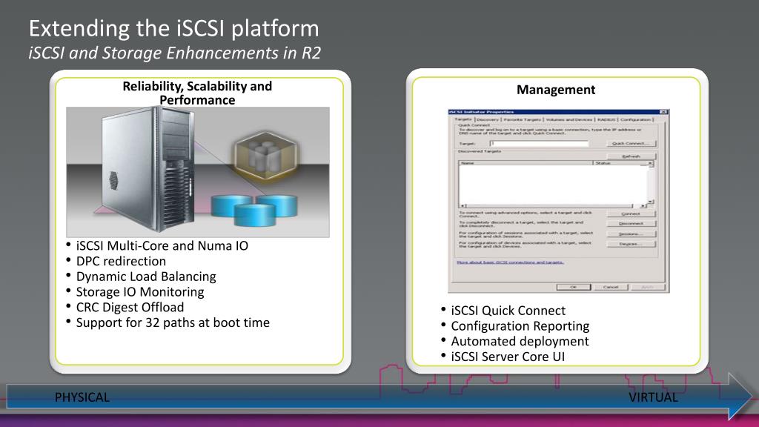Click the Quick Connect button
759x427 pixels.
(x=631, y=143)
